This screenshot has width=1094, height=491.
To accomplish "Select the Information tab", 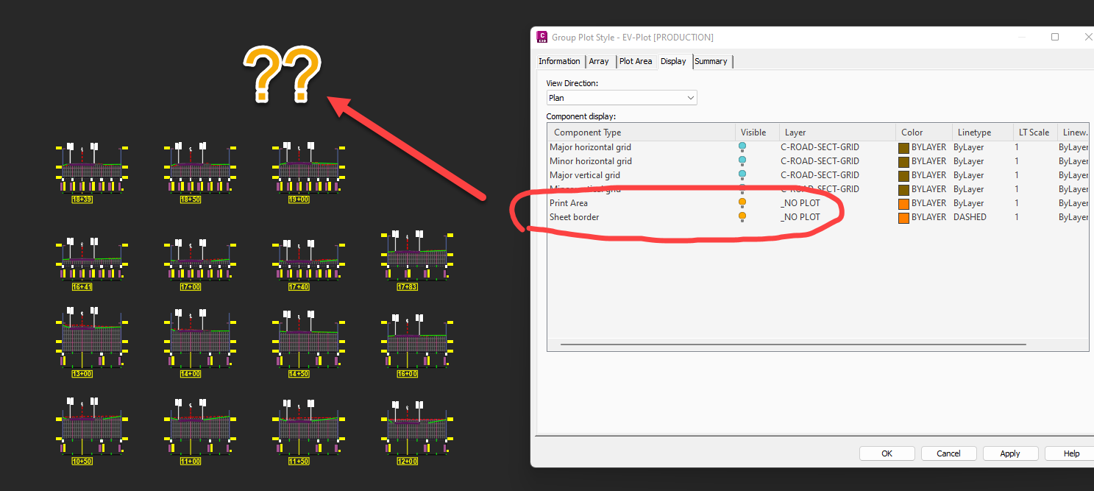I will pos(559,61).
